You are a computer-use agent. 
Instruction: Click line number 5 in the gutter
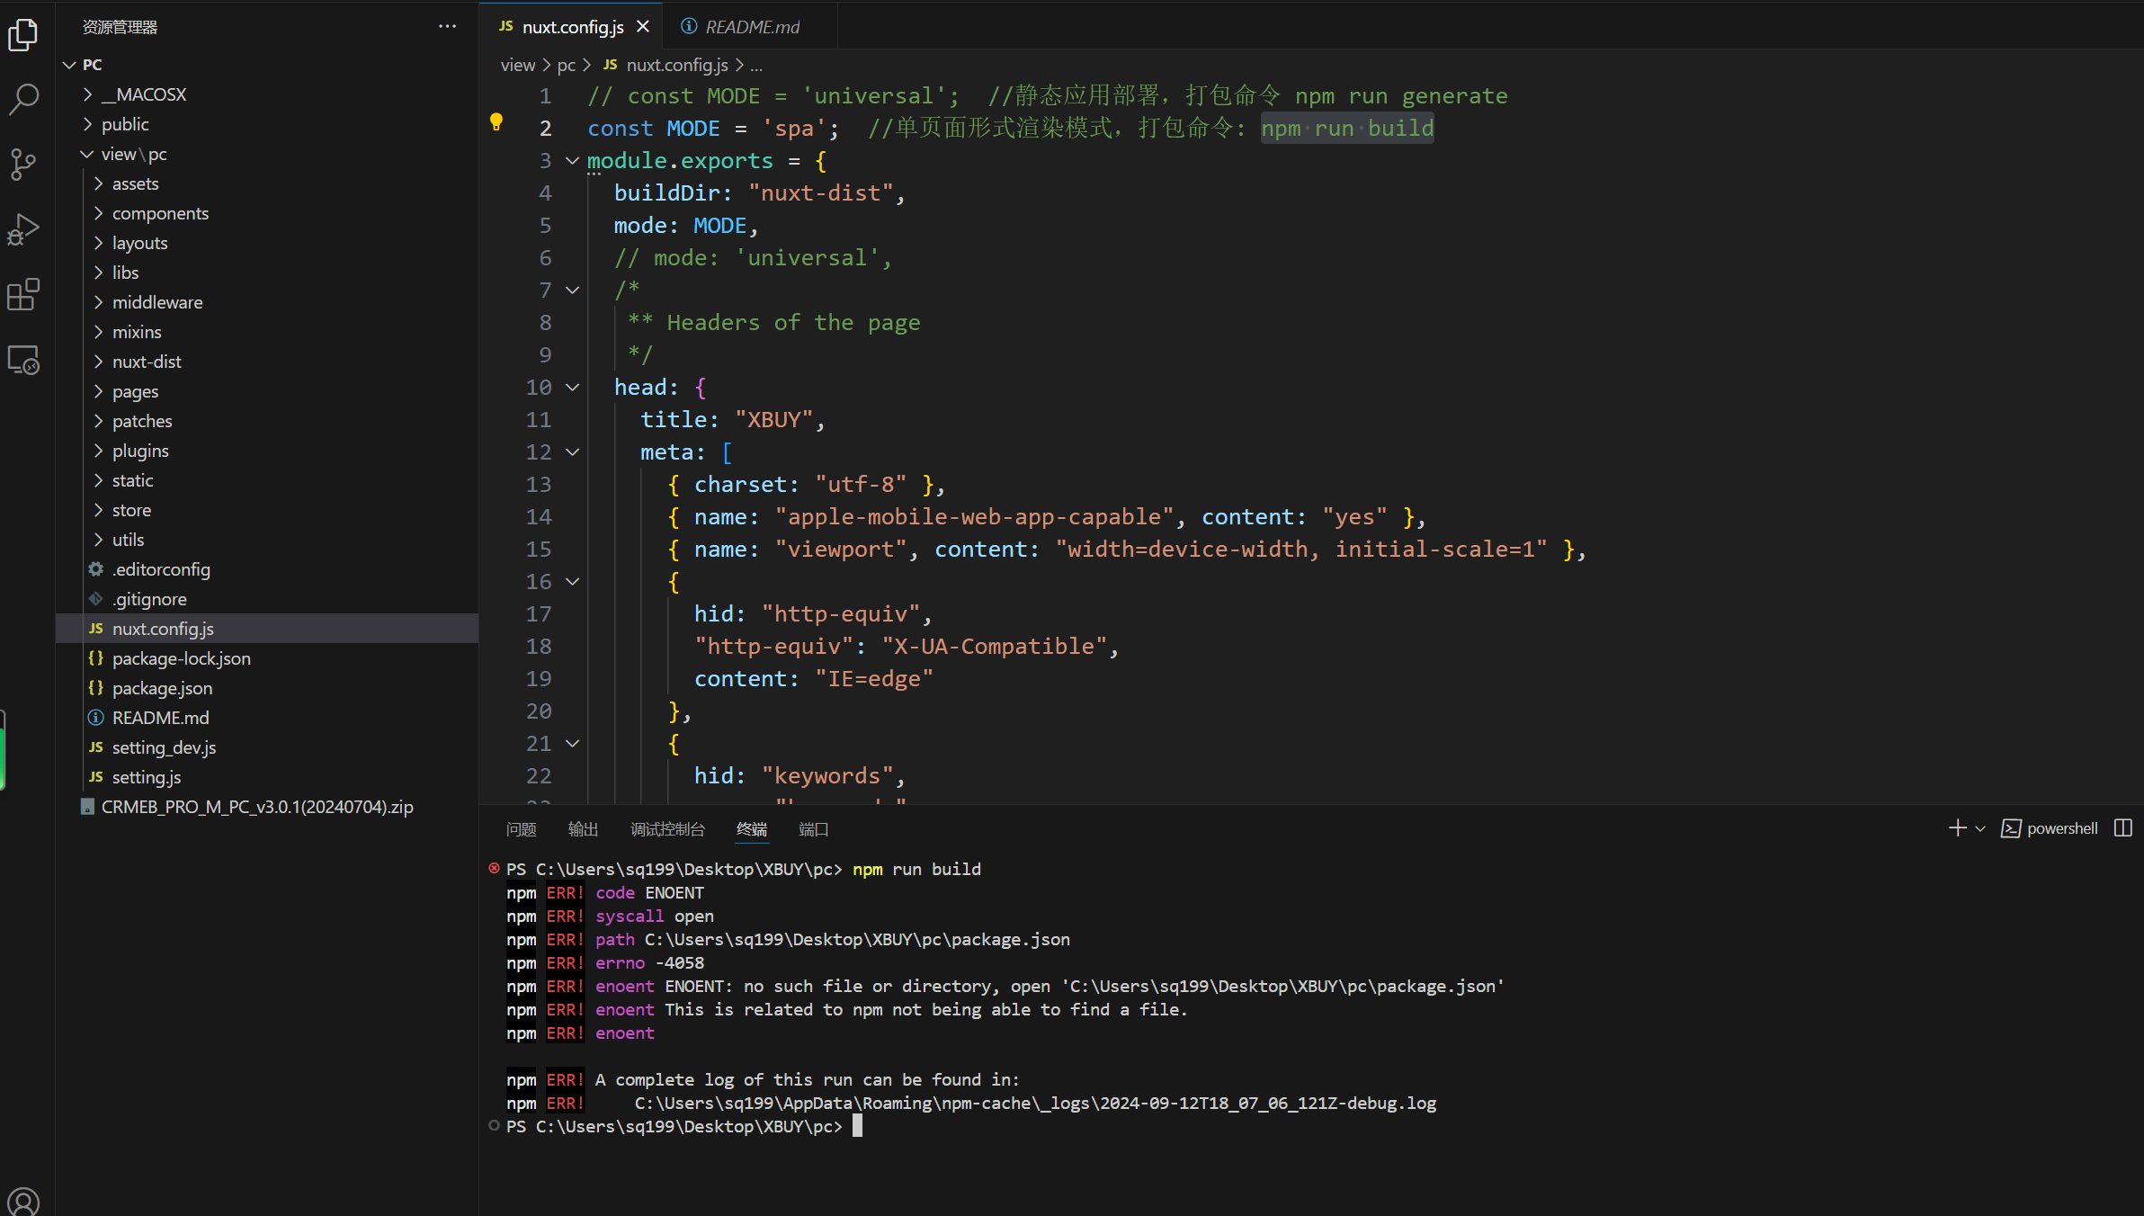(545, 226)
